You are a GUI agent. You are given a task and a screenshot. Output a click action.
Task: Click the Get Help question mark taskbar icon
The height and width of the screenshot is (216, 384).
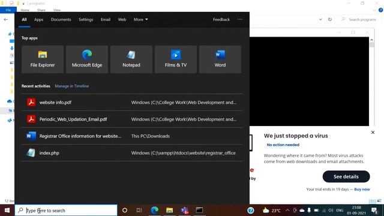(x=251, y=210)
